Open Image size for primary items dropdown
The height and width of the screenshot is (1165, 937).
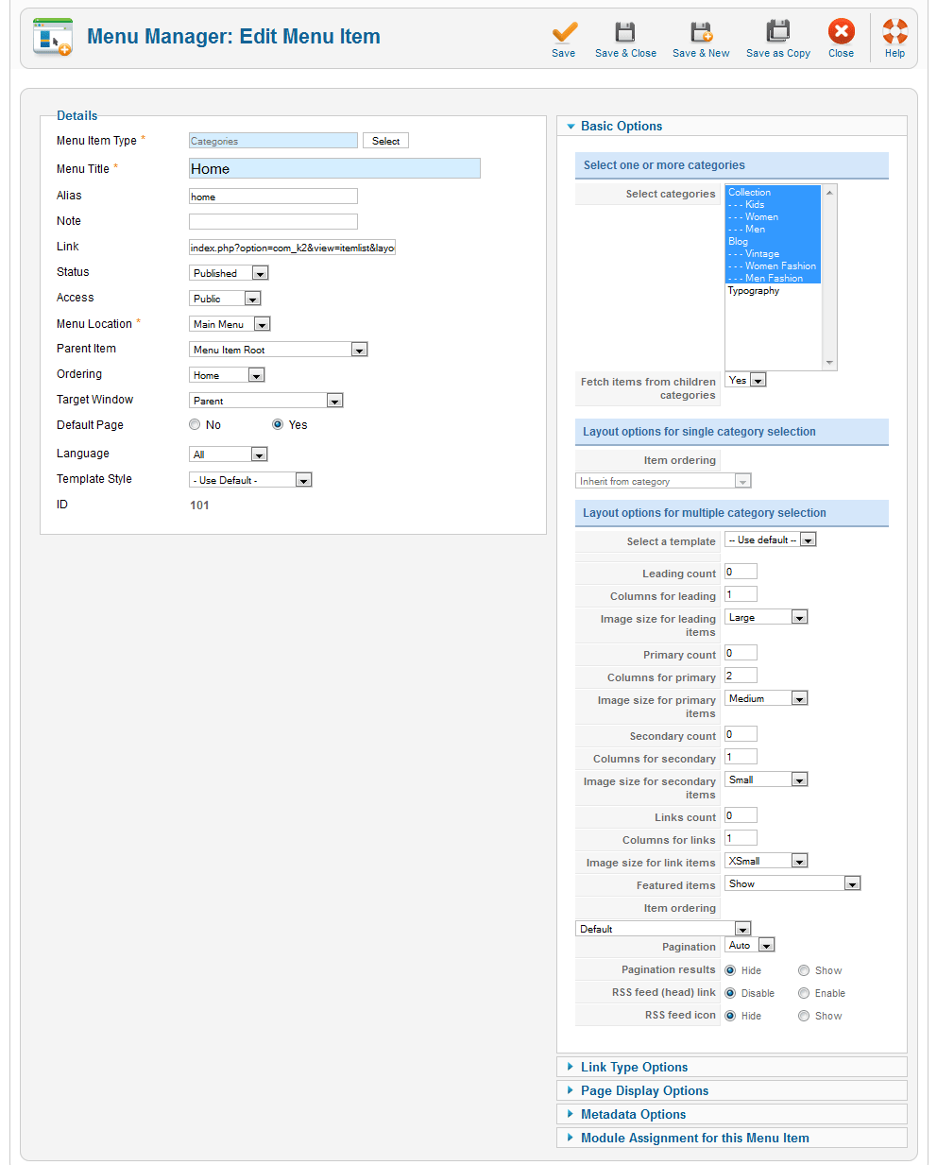[x=766, y=698]
